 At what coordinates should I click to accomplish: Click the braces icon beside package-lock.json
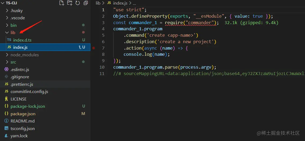click(6, 106)
